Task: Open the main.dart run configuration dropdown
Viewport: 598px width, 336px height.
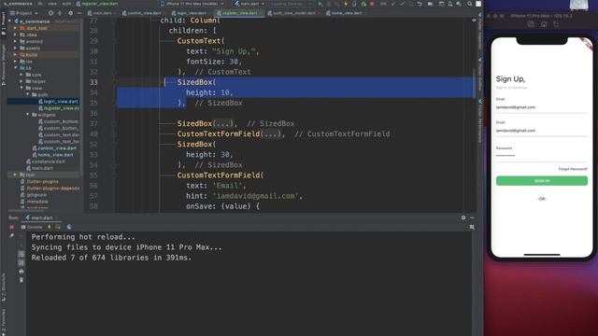Action: (x=249, y=4)
